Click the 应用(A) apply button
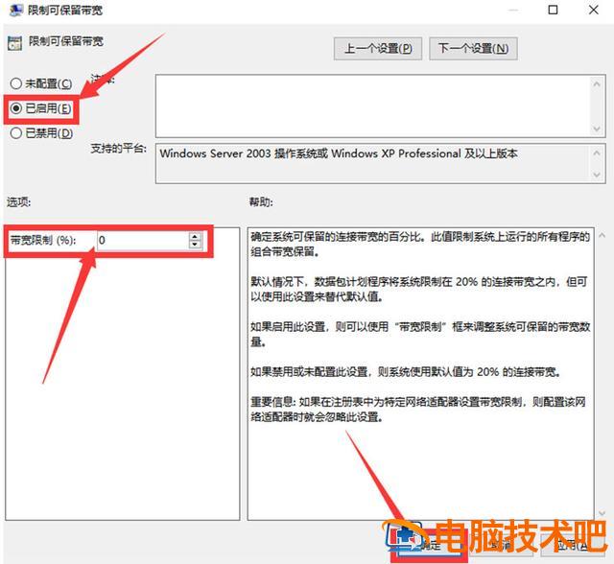This screenshot has height=564, width=614. 573,546
